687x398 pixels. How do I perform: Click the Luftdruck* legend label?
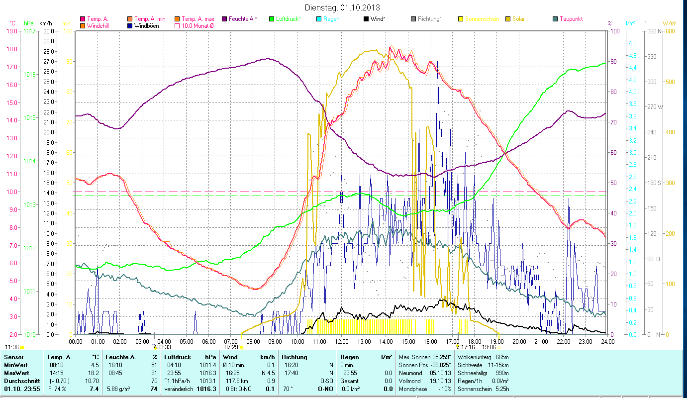pos(288,19)
